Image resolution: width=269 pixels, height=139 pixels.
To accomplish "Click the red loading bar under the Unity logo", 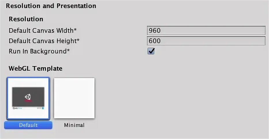I will [28, 101].
